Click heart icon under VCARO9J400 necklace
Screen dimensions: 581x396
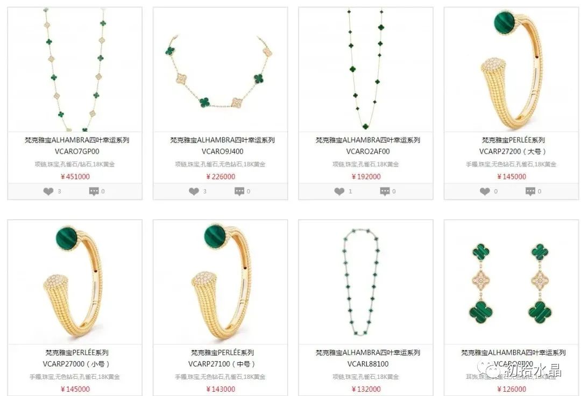point(194,191)
